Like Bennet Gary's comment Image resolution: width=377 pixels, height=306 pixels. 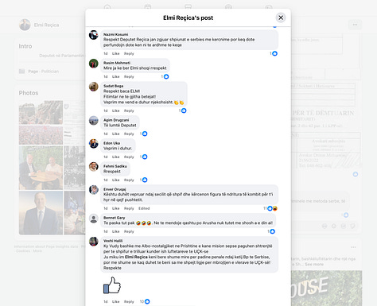[x=115, y=231]
